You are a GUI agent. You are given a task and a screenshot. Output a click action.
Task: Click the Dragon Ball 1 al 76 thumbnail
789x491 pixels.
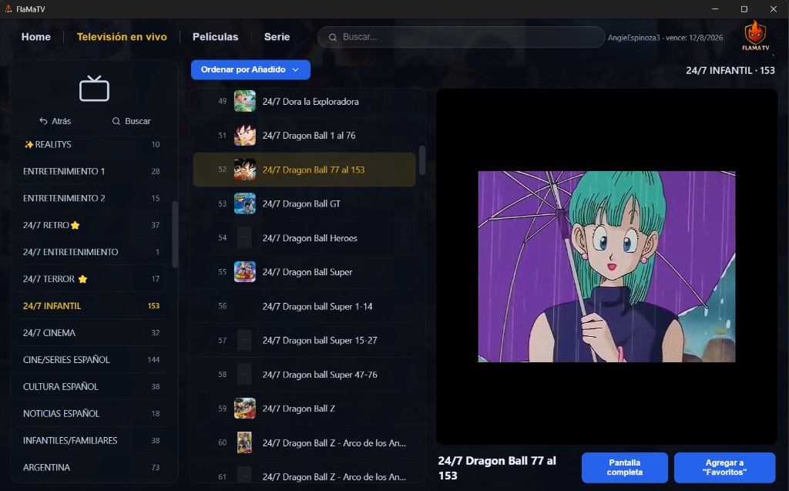click(x=244, y=136)
